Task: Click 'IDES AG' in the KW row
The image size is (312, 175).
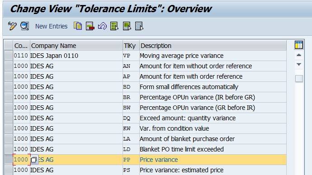Action: 42,128
